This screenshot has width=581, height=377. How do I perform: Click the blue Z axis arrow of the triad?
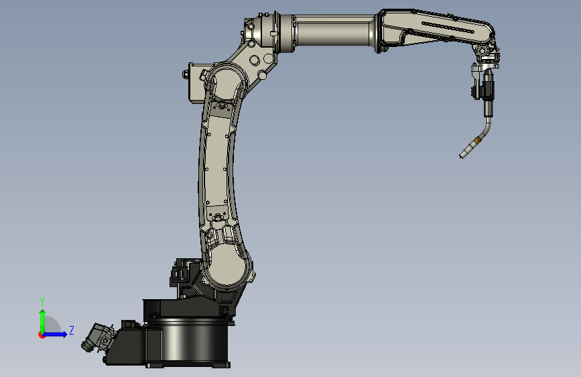point(56,334)
